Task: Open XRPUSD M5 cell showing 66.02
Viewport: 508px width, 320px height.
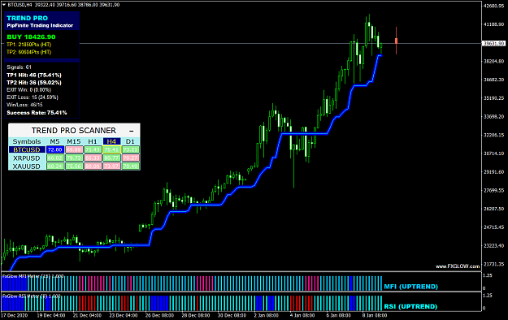Action: 54,158
